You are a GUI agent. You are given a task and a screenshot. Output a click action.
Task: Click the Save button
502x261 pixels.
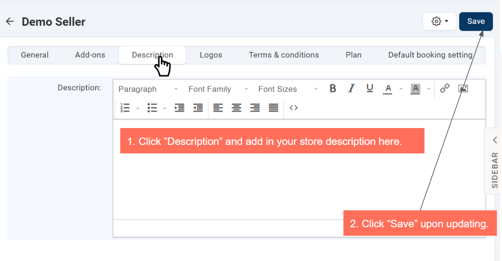click(476, 21)
